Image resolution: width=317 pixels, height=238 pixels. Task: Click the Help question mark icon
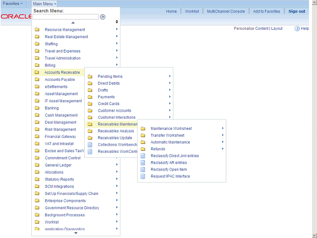(297, 29)
